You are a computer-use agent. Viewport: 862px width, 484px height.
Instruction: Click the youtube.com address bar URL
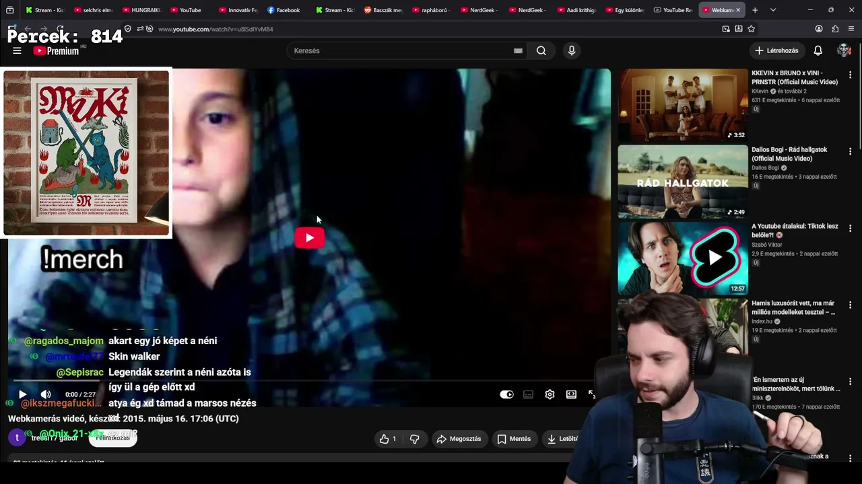tap(215, 29)
